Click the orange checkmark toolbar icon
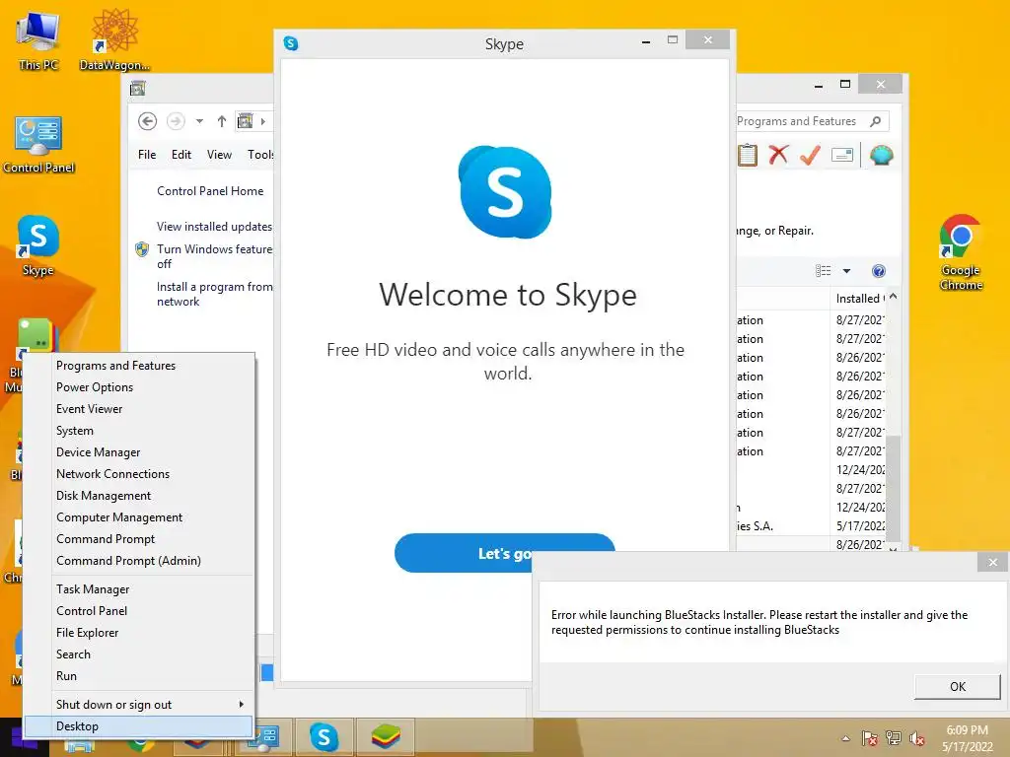The width and height of the screenshot is (1010, 757). 810,155
